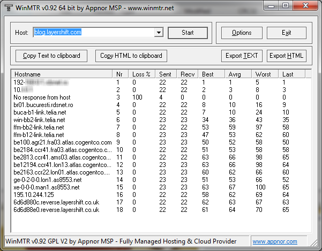Viewport: 322px width, 251px height.
Task: Export results as HTML
Action: coord(287,56)
